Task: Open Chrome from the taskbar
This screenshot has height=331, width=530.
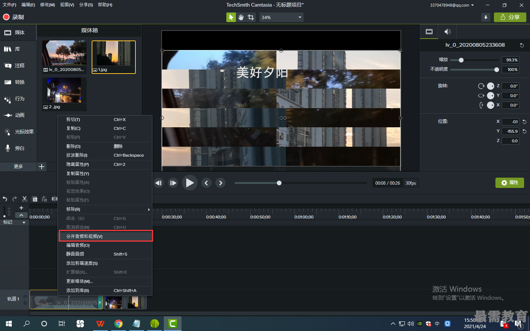Action: (119, 324)
